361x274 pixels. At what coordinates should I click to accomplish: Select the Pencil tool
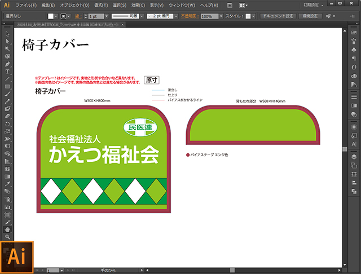click(x=7, y=101)
